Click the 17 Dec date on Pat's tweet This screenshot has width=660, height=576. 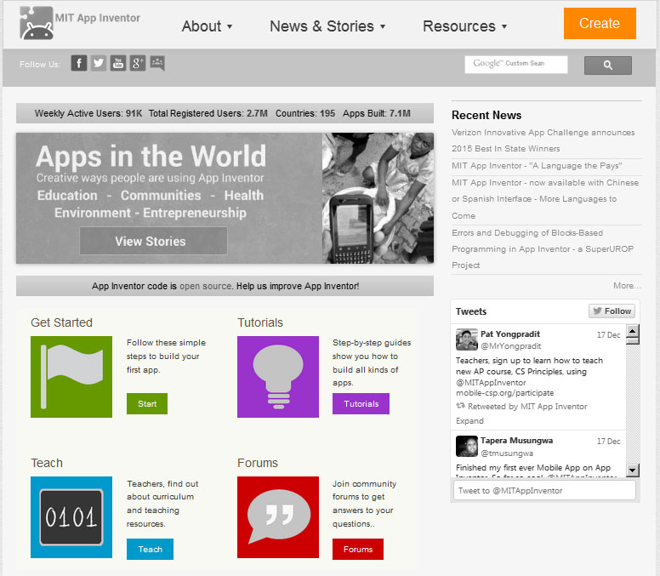(x=608, y=334)
